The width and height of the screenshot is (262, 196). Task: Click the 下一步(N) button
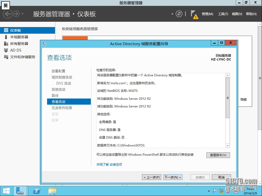[173, 177]
